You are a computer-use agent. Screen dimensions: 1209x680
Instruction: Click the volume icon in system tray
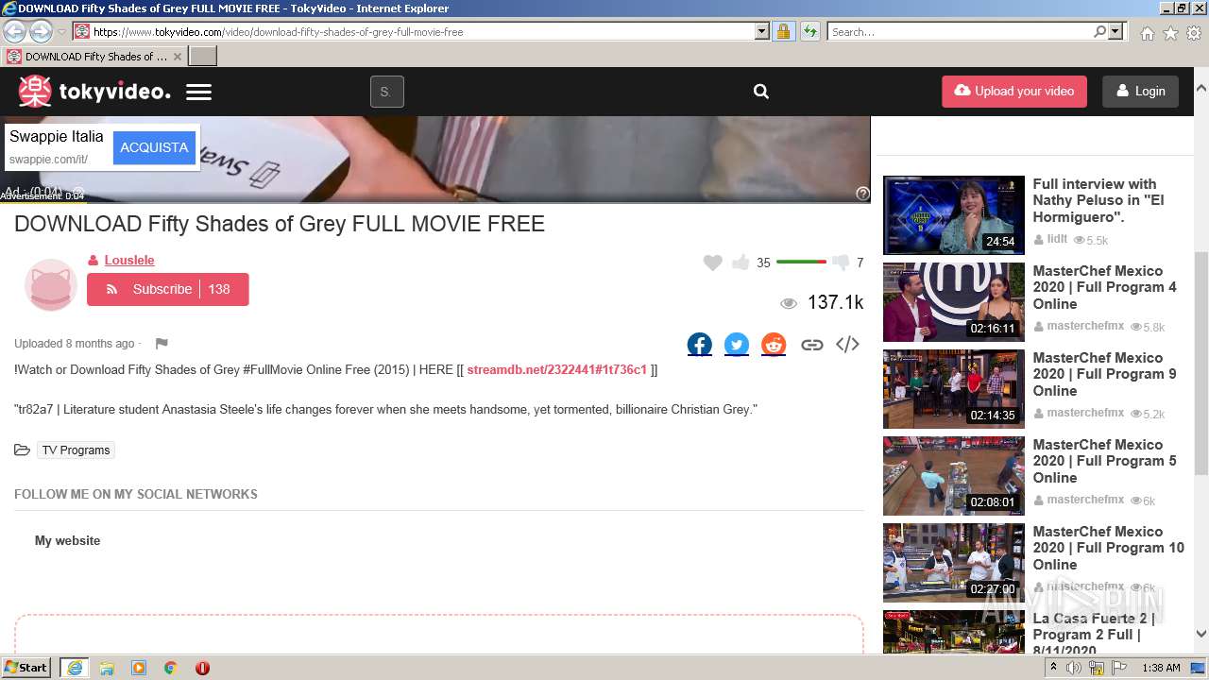pos(1074,668)
